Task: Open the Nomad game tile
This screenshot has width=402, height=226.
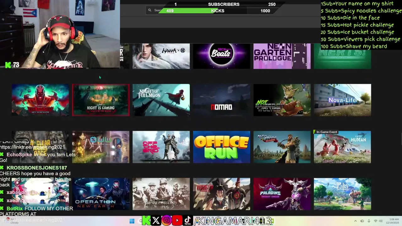Action: [221, 100]
